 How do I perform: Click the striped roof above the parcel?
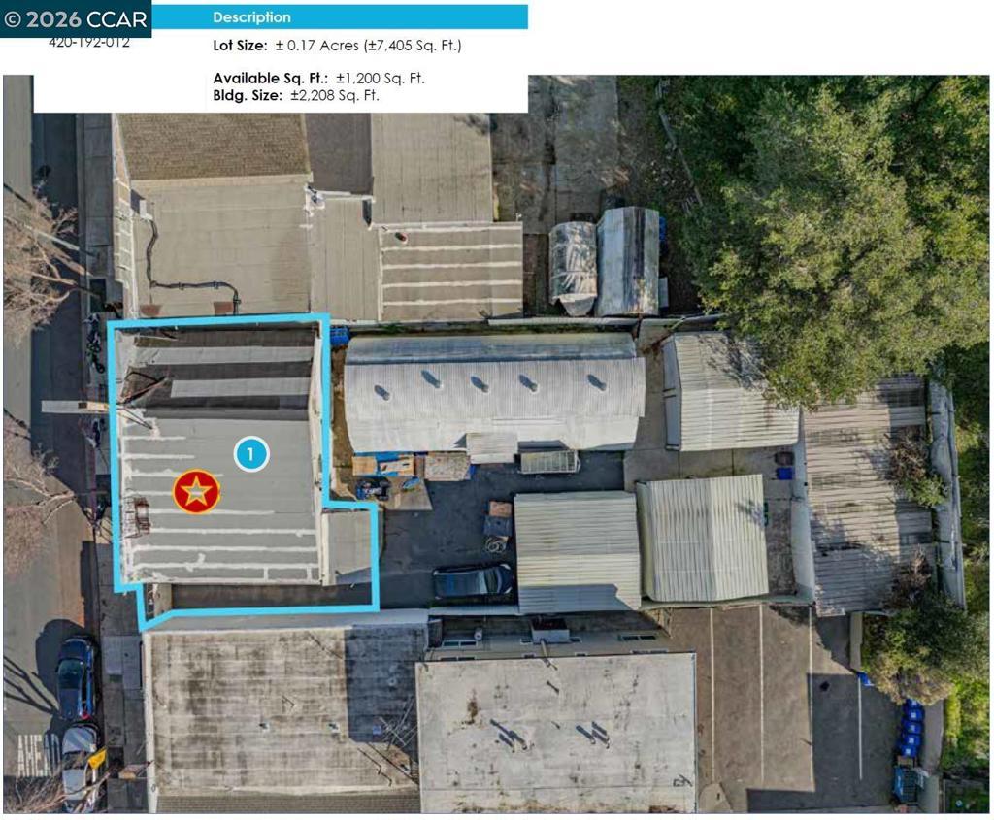click(451, 271)
